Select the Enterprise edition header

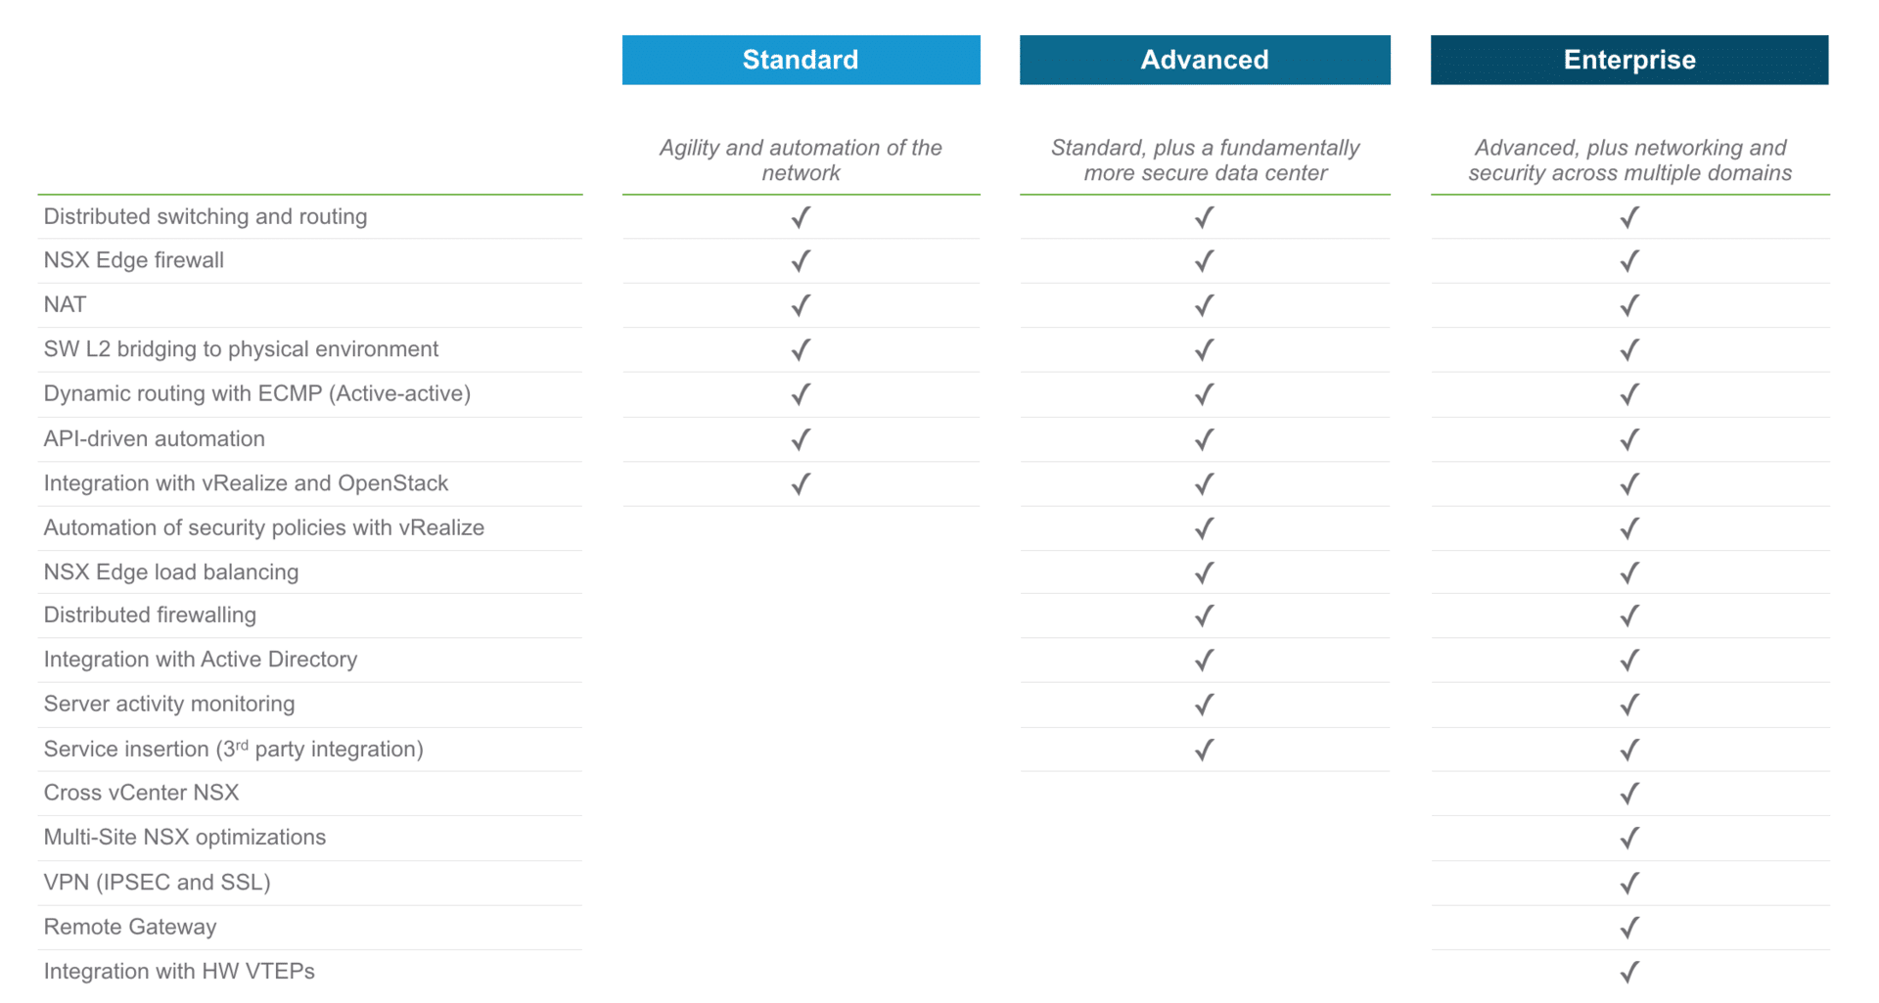(1628, 60)
